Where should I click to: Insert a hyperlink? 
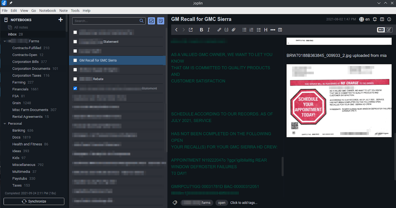pyautogui.click(x=219, y=30)
